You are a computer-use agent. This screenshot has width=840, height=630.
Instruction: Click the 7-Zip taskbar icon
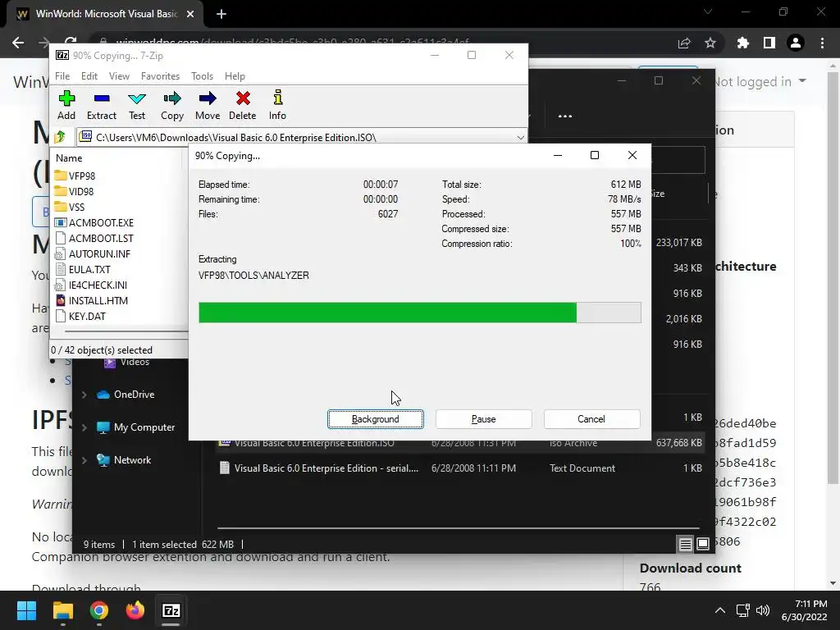pyautogui.click(x=171, y=610)
